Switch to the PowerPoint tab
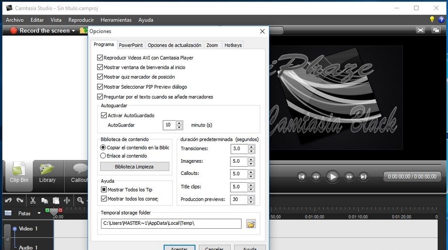 coord(131,45)
